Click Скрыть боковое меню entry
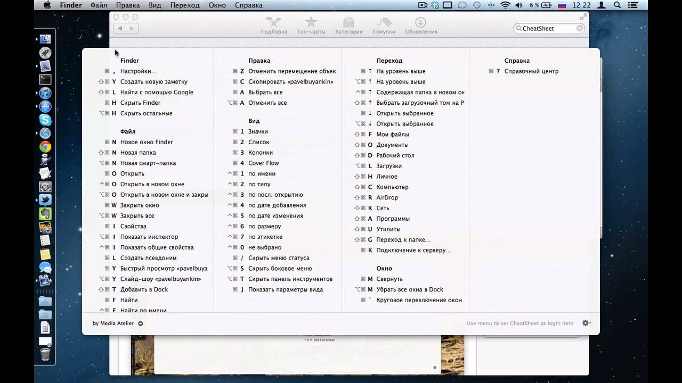The image size is (682, 383). 280,269
